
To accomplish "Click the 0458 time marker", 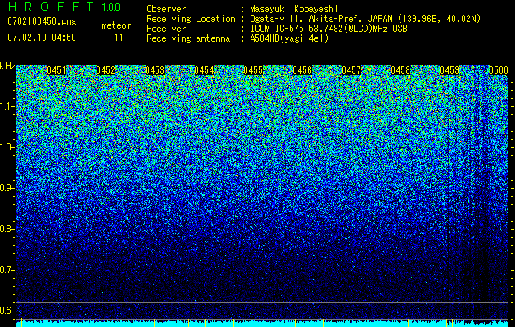I will 400,70.
